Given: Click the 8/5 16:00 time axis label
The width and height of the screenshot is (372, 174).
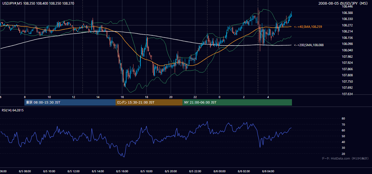Looking at the screenshot, I should click(x=122, y=171).
